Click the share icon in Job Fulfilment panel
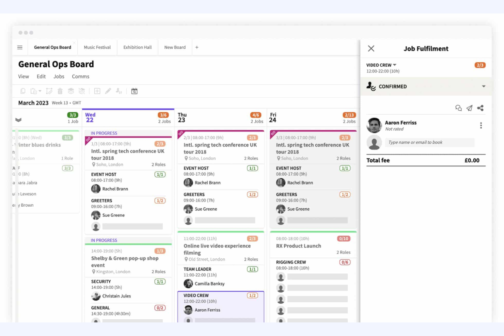 pyautogui.click(x=481, y=108)
